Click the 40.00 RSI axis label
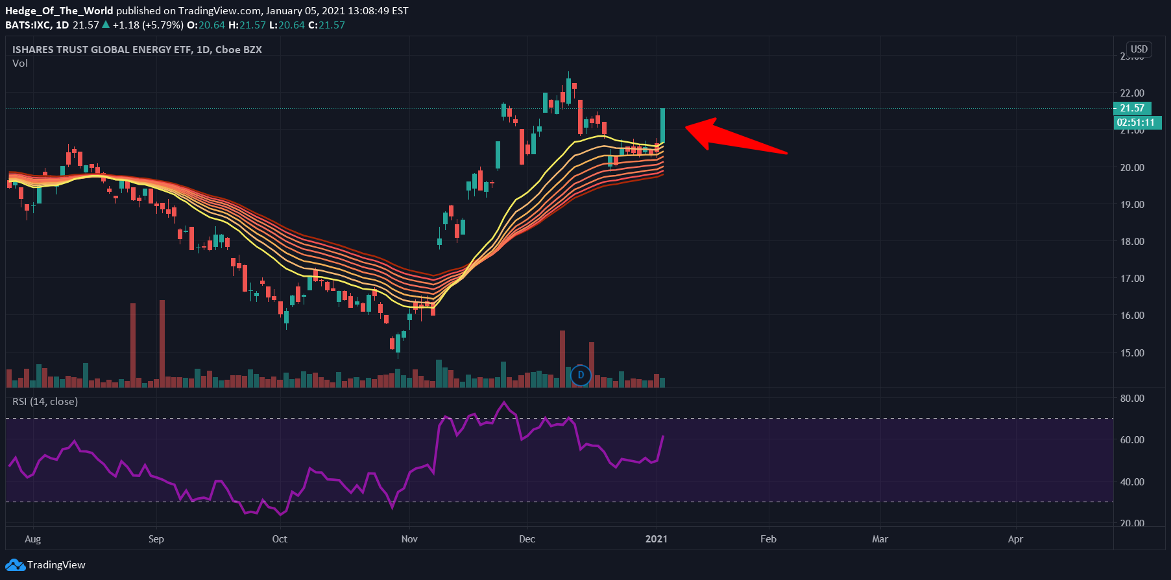The height and width of the screenshot is (580, 1171). pos(1132,482)
